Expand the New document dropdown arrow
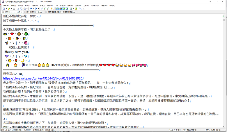This screenshot has height=132, width=227. (6, 9)
